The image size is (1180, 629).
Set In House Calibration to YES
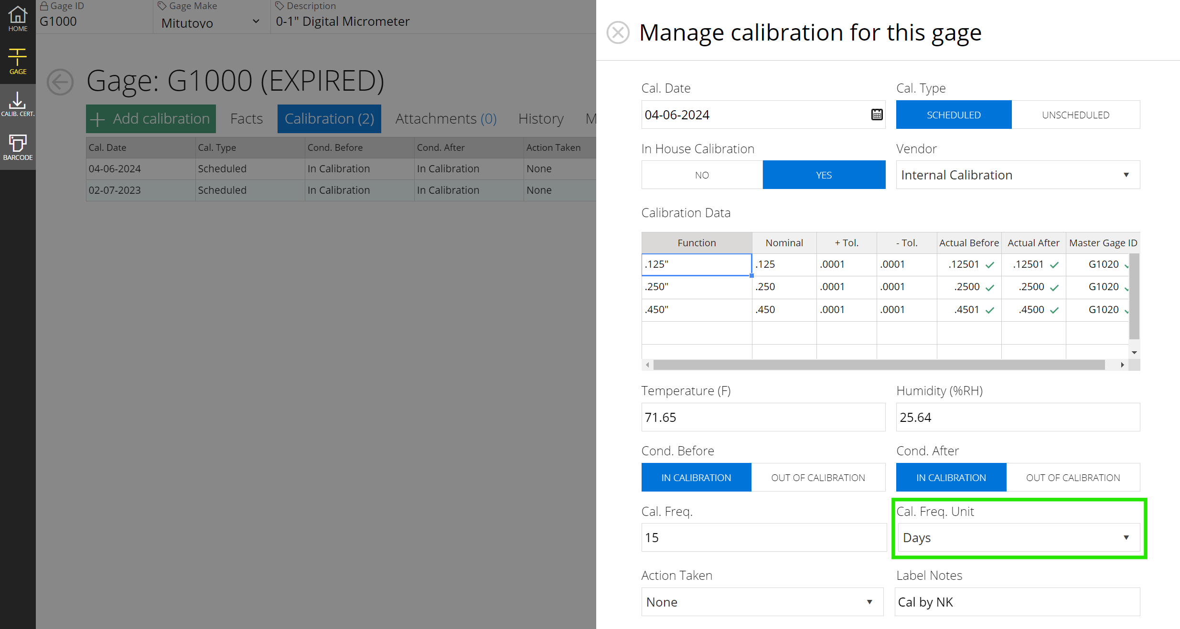click(824, 175)
